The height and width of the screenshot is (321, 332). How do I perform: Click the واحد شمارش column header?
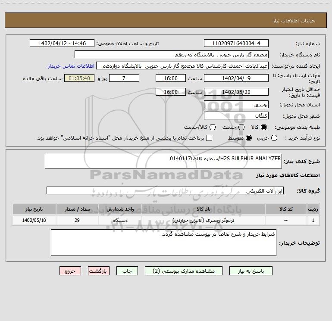click(x=120, y=209)
